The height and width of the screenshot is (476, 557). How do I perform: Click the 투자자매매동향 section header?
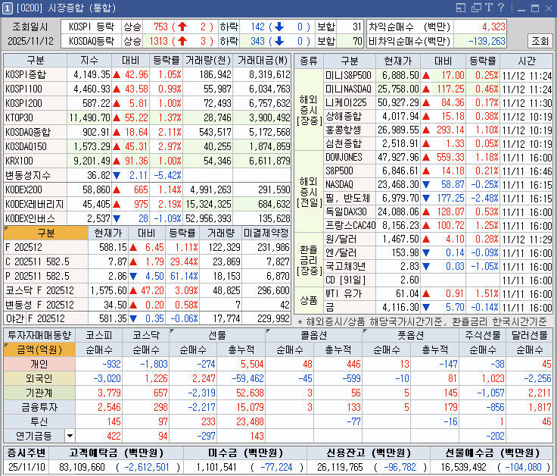click(x=39, y=334)
